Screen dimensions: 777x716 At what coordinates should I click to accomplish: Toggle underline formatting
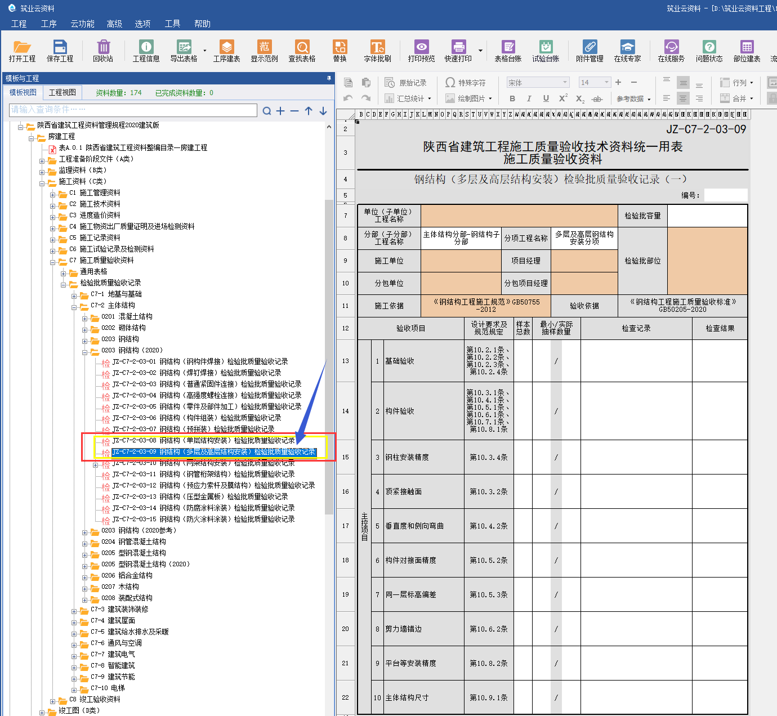pyautogui.click(x=546, y=99)
